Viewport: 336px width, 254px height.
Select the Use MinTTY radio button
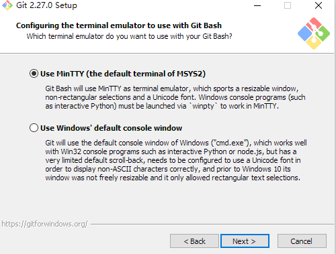34,74
